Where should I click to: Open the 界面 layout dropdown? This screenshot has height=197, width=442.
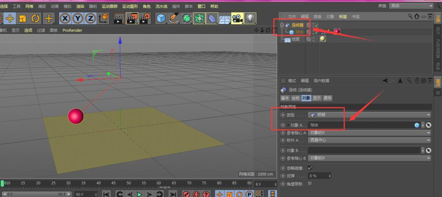coord(411,6)
